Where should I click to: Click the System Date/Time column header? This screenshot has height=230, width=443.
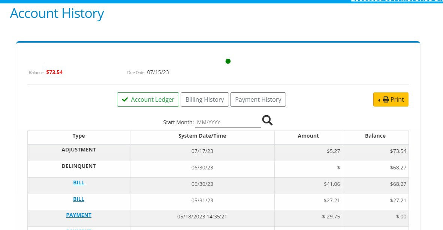pos(202,136)
